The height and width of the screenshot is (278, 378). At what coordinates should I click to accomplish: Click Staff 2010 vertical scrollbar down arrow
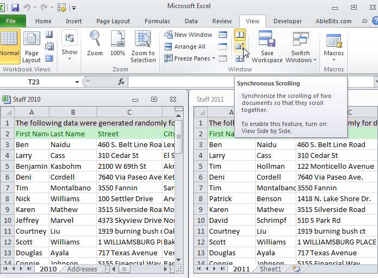(178, 260)
